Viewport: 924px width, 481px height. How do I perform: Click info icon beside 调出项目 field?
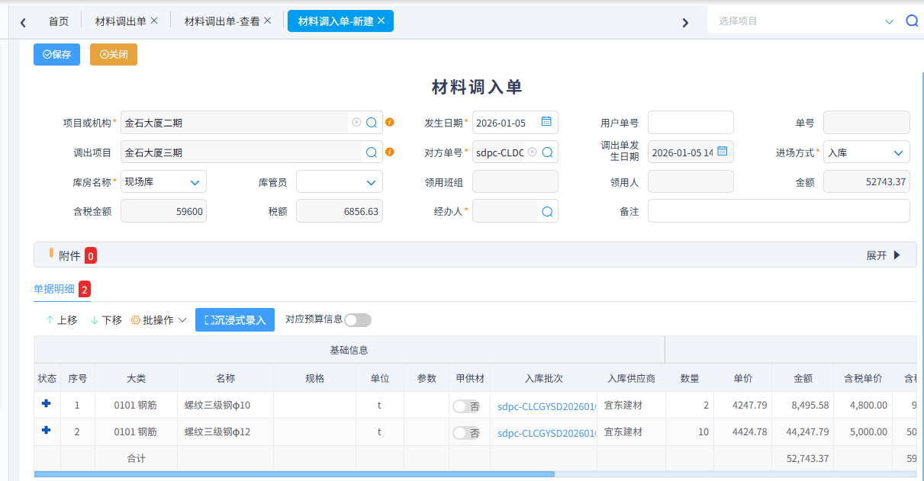(390, 152)
